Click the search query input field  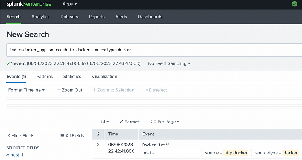coord(151,50)
